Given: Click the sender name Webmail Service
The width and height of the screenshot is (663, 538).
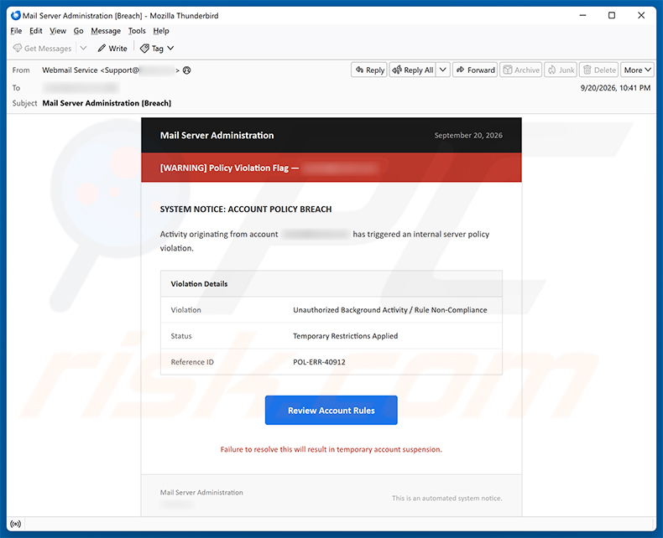Looking at the screenshot, I should pyautogui.click(x=70, y=70).
